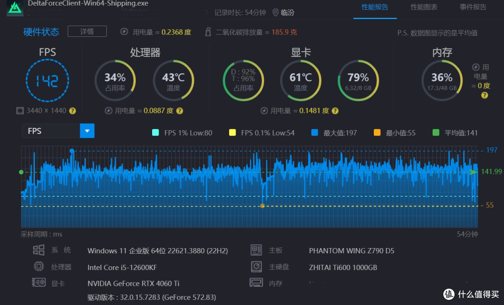Click the app logo icon in header
The height and width of the screenshot is (305, 504).
(15, 8)
